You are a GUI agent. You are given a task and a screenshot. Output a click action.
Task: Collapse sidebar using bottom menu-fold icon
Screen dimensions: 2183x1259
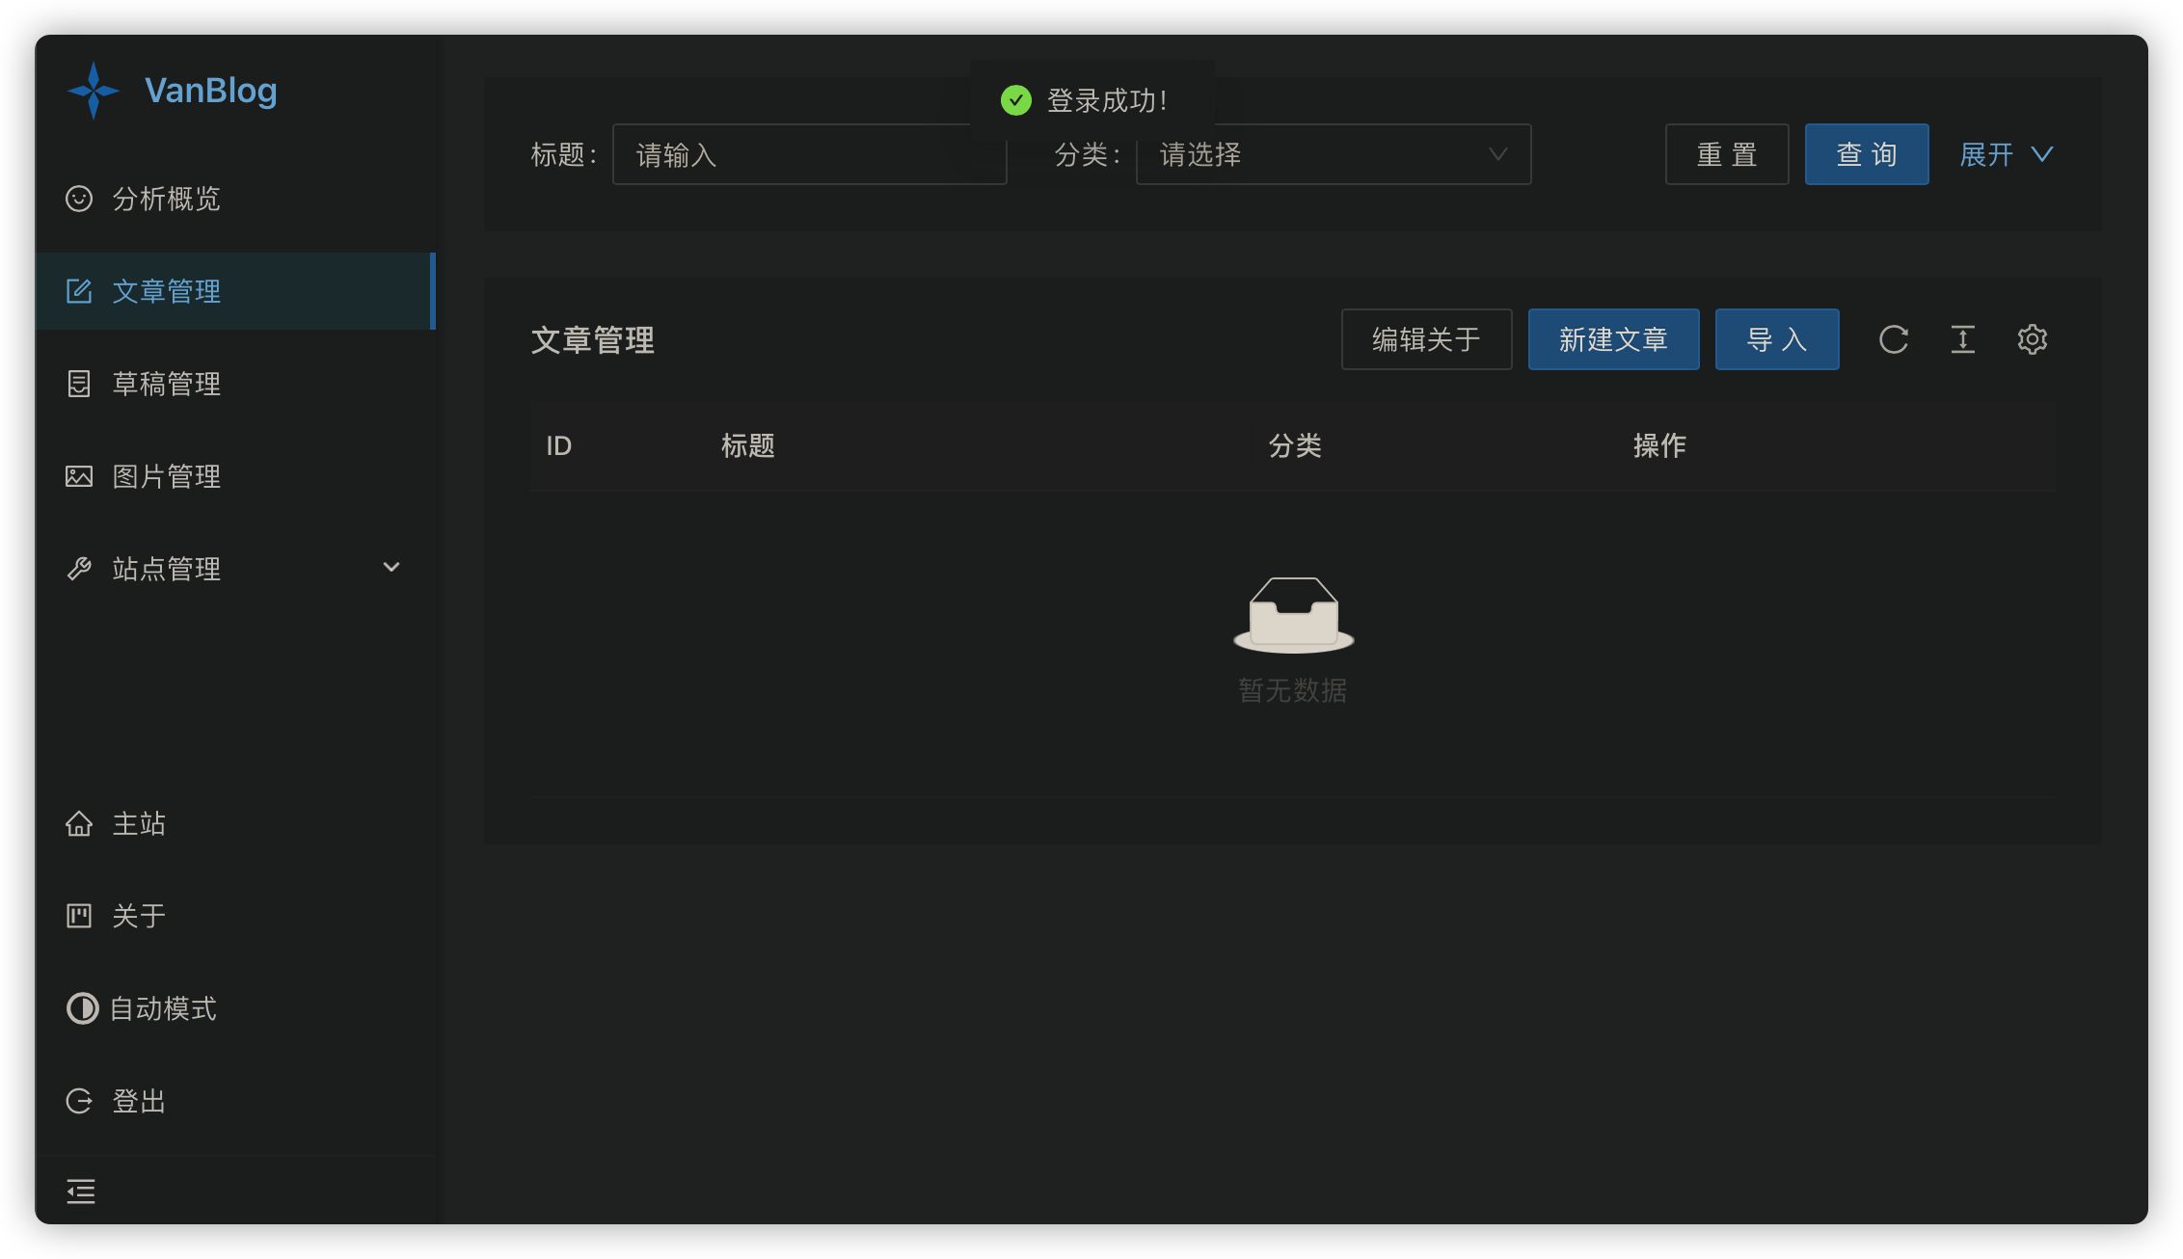pyautogui.click(x=81, y=1192)
